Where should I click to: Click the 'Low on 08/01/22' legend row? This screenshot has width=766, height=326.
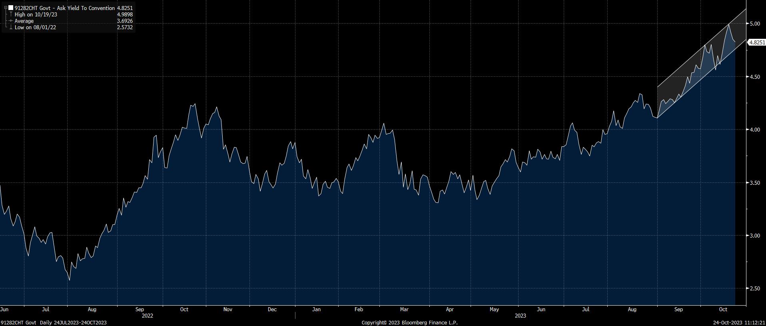[x=35, y=27]
